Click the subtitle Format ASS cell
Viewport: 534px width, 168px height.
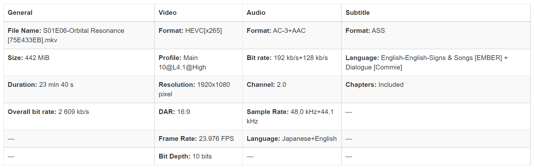pyautogui.click(x=365, y=31)
